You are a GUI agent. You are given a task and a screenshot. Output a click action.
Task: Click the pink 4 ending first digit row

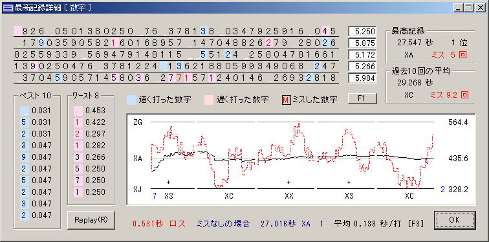click(x=325, y=31)
